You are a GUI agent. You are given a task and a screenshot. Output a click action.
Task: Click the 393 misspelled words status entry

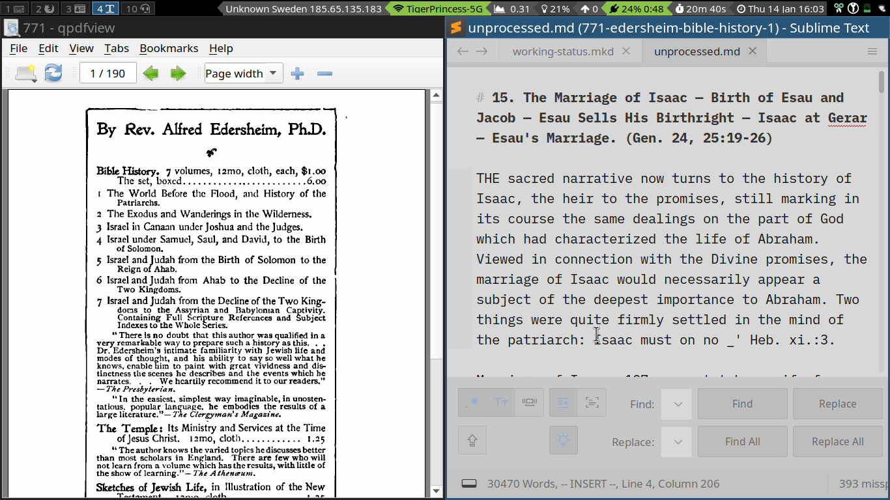coord(863,484)
